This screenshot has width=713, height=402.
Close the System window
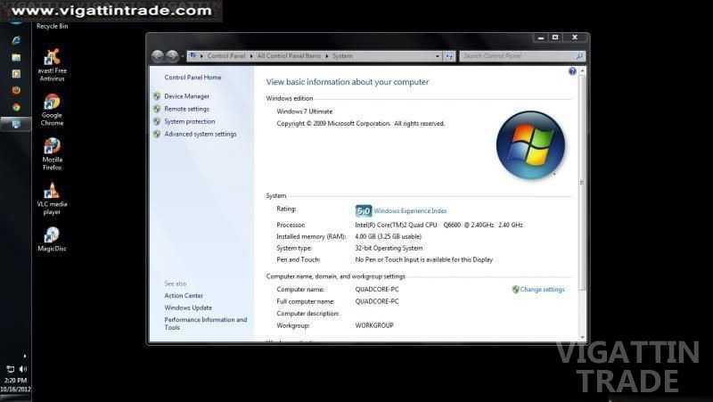click(575, 37)
